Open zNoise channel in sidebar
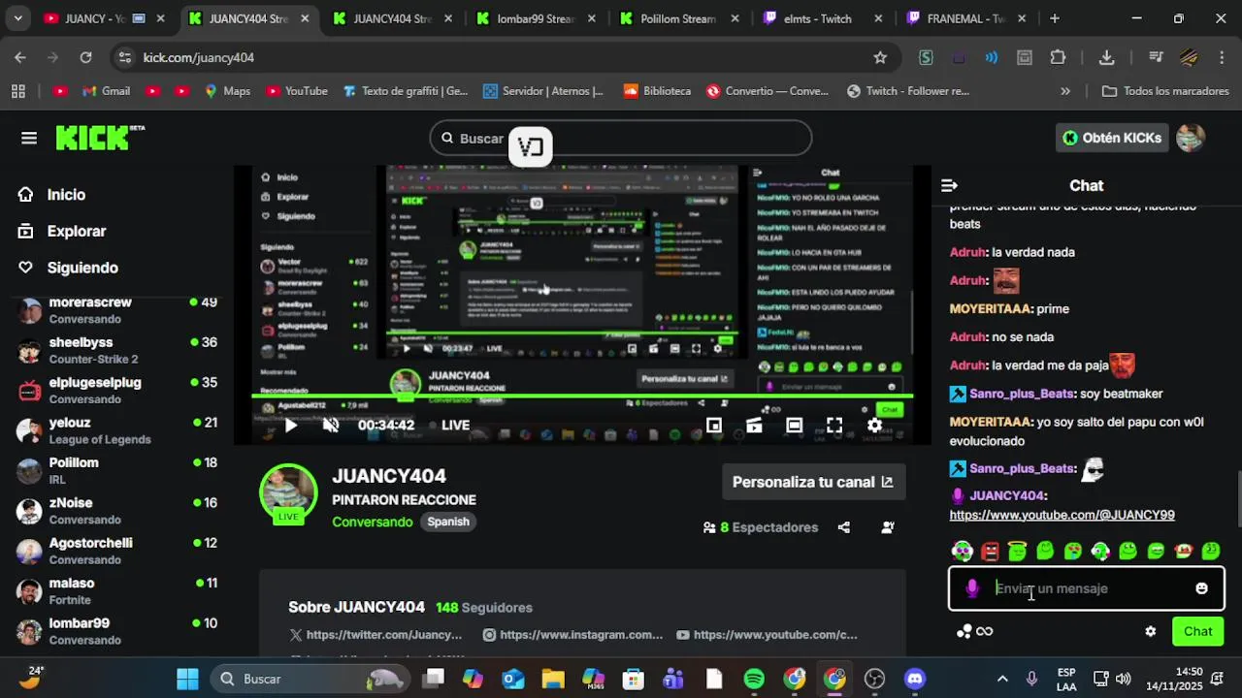This screenshot has width=1242, height=698. pos(116,511)
